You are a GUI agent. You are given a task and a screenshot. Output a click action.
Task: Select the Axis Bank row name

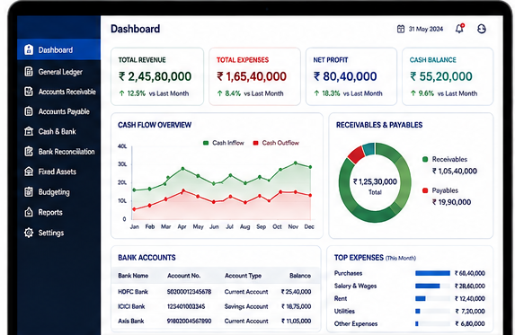coord(130,321)
